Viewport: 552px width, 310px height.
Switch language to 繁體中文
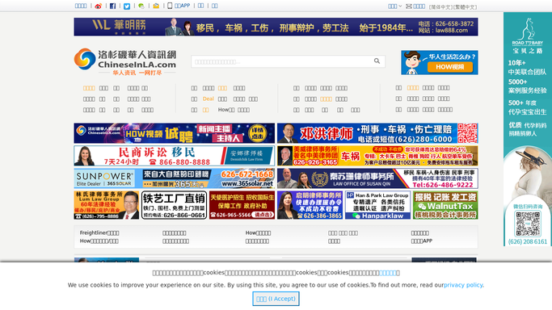[465, 7]
